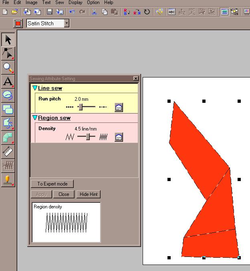Open the Image menu
The height and width of the screenshot is (271, 250).
coord(31,2)
